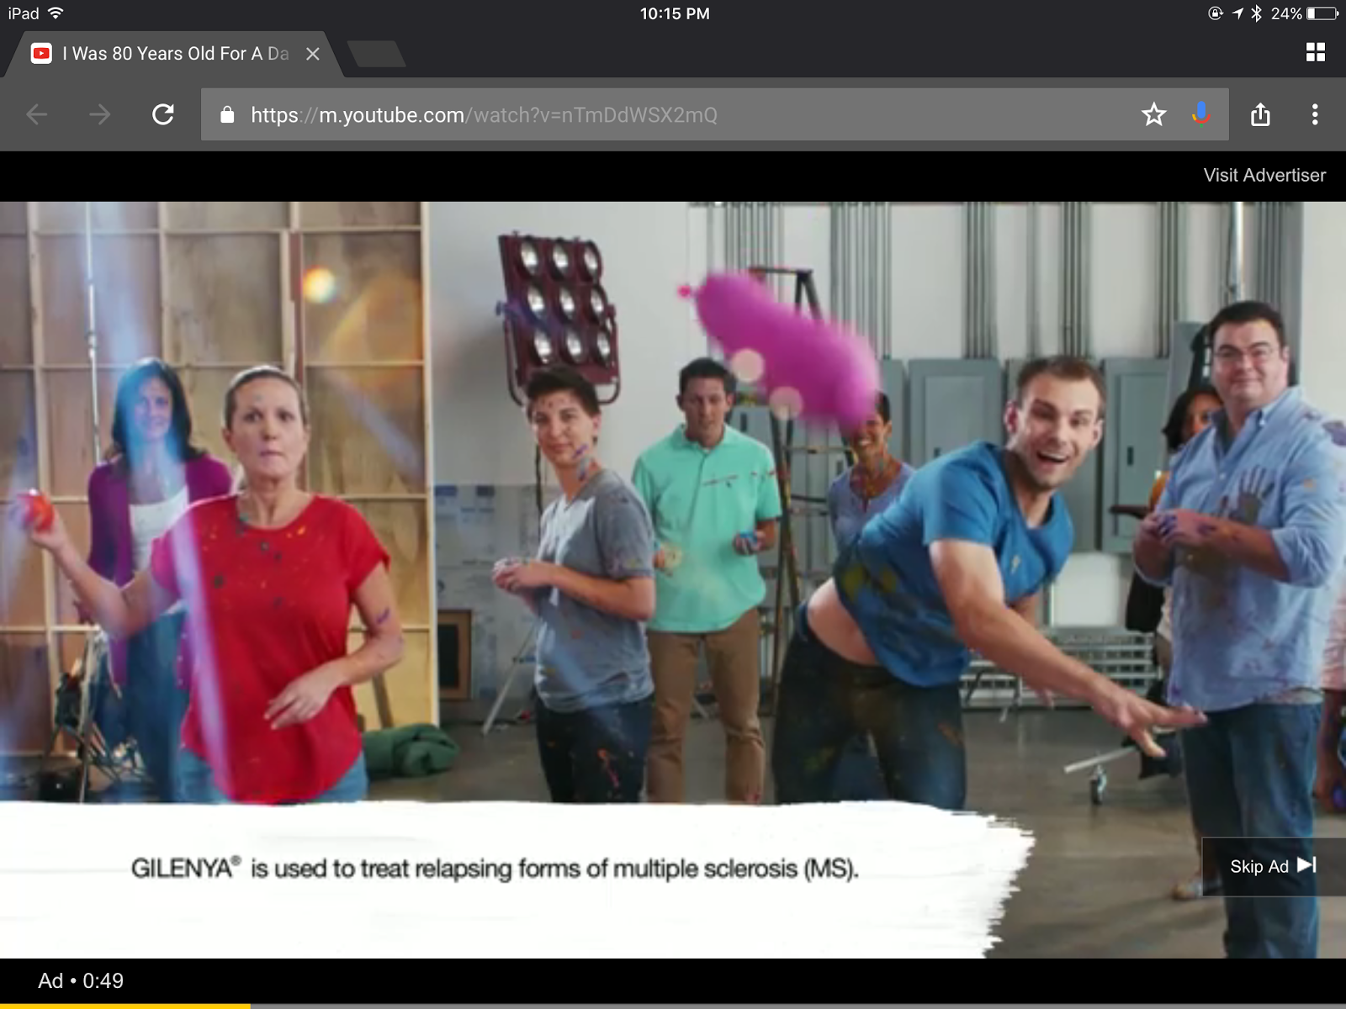Tap the GILENYA ad video frame
Screen dimensions: 1346x1009
click(x=673, y=580)
